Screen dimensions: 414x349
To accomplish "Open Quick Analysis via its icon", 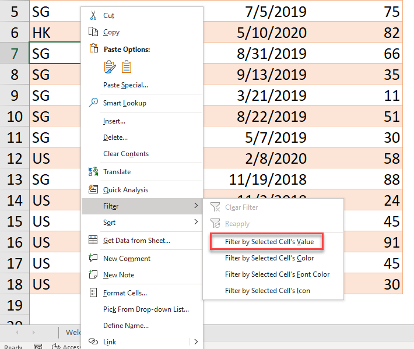I will [x=93, y=190].
